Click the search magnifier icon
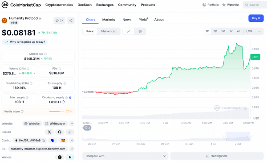Viewport: 267px width, 162px height. [x=247, y=5]
